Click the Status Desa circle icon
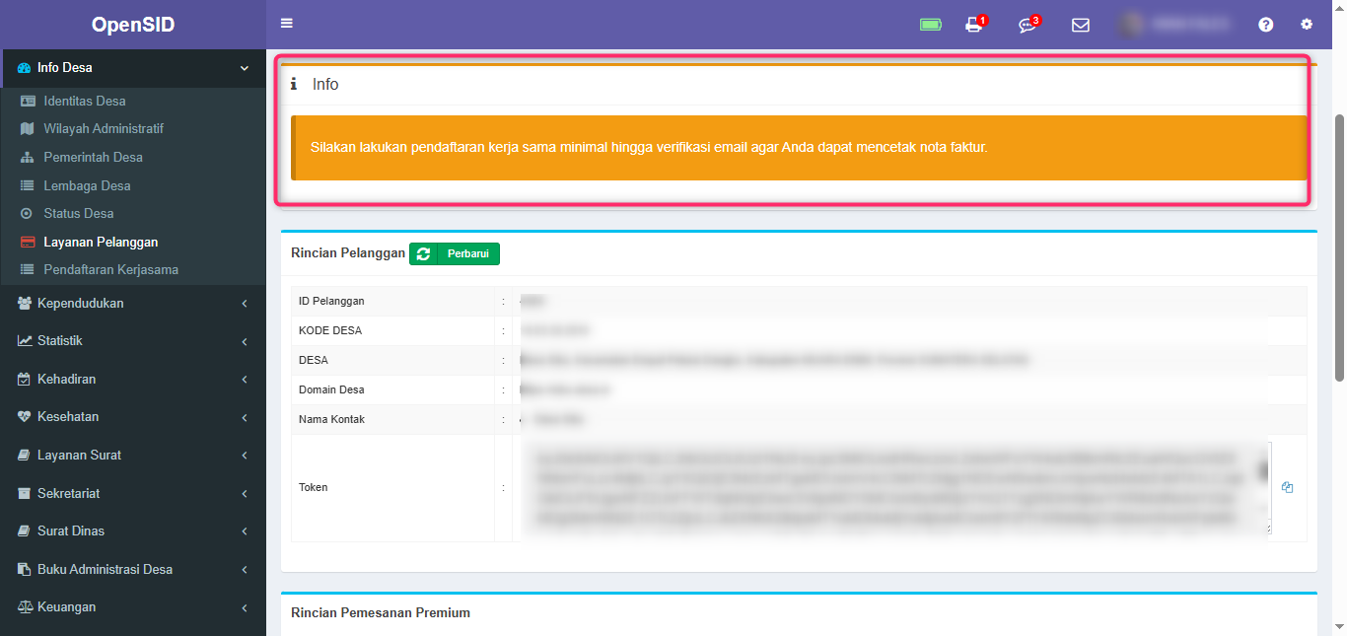Viewport: 1347px width, 636px height. 27,213
